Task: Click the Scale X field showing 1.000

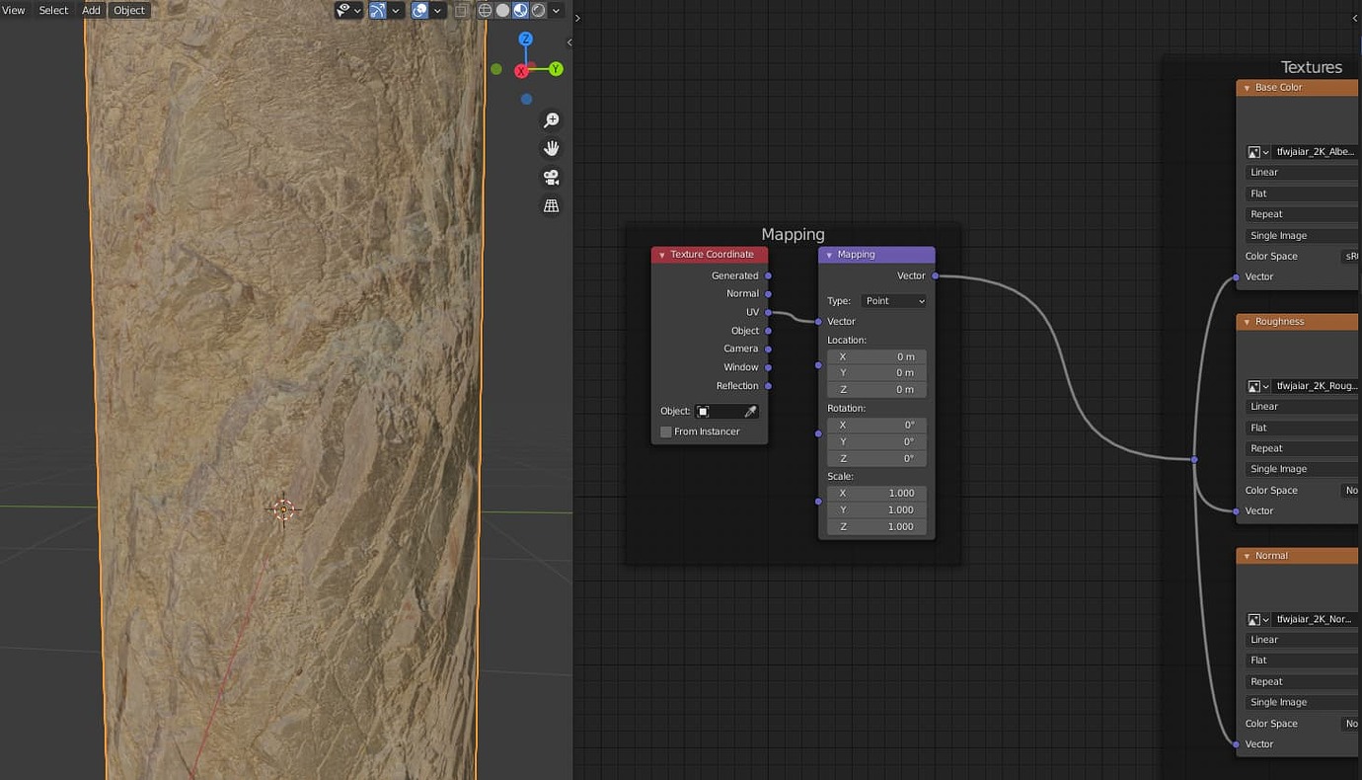Action: pos(876,493)
